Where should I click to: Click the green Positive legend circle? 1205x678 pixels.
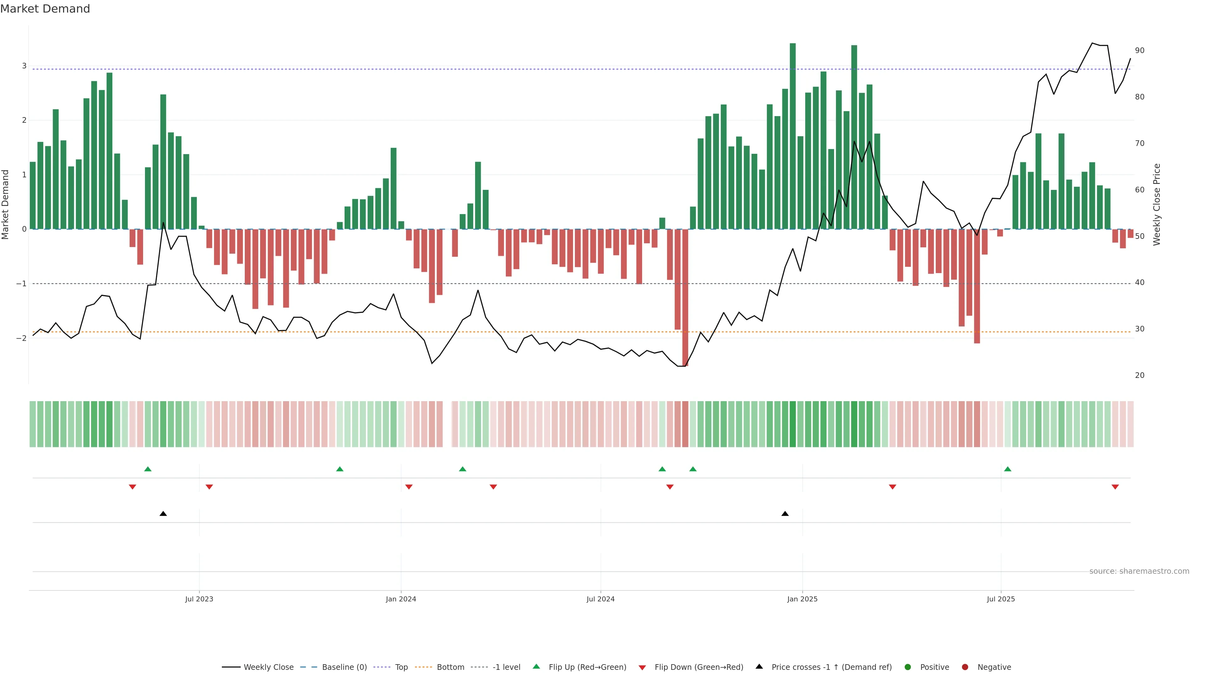[x=908, y=667]
